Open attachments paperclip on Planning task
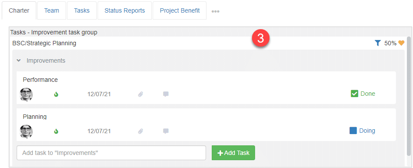 coord(140,131)
